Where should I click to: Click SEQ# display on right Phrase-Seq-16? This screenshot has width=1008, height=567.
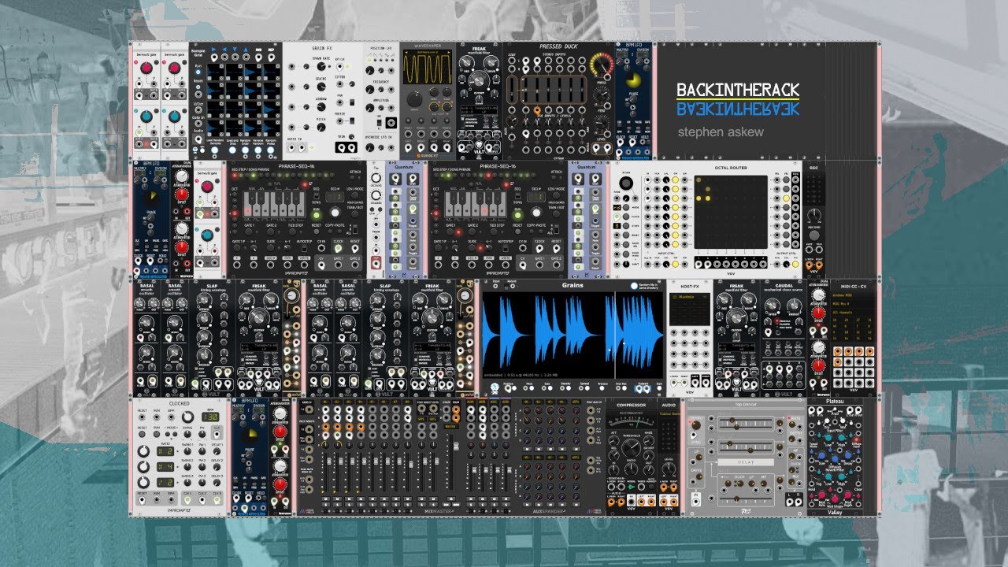[x=538, y=196]
